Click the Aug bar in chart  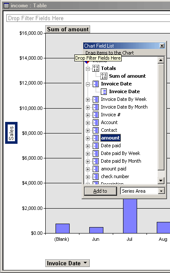pyautogui.click(x=164, y=227)
